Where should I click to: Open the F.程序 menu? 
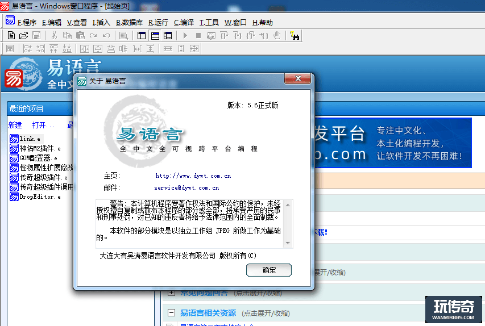point(27,23)
